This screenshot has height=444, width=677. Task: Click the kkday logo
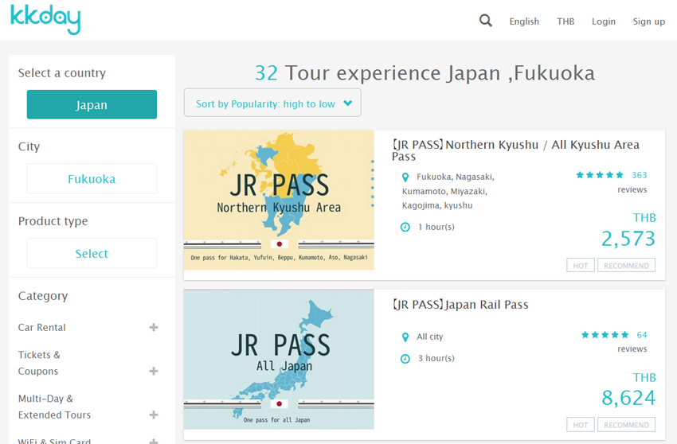click(45, 19)
